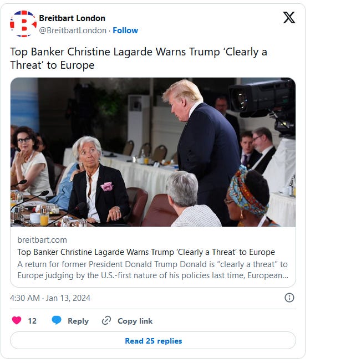Click the 12 likes count
This screenshot has width=346, height=363.
[32, 321]
